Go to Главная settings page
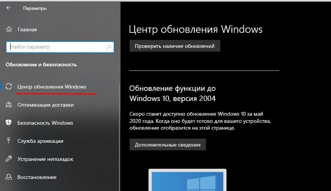The image size is (331, 191). [x=27, y=29]
